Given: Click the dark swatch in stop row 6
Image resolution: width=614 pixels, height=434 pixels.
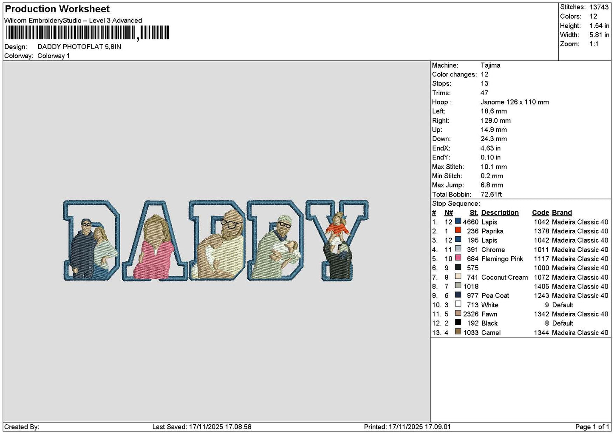Looking at the screenshot, I should click(458, 267).
